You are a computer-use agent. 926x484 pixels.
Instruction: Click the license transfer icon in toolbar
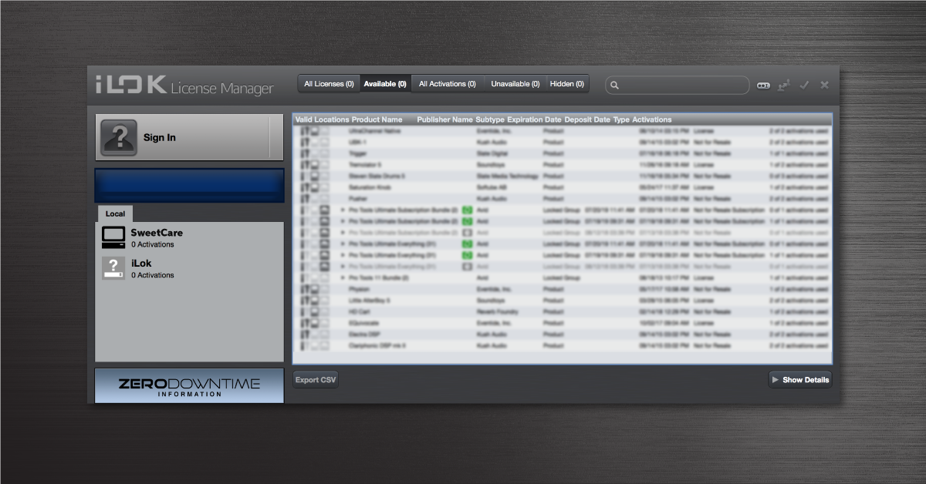point(784,86)
